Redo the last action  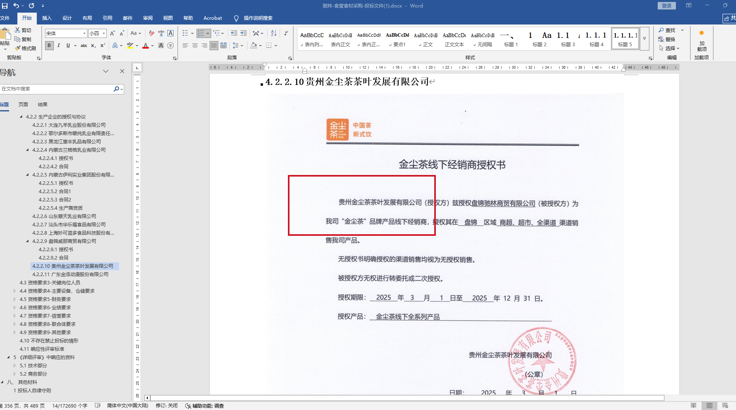[x=32, y=6]
